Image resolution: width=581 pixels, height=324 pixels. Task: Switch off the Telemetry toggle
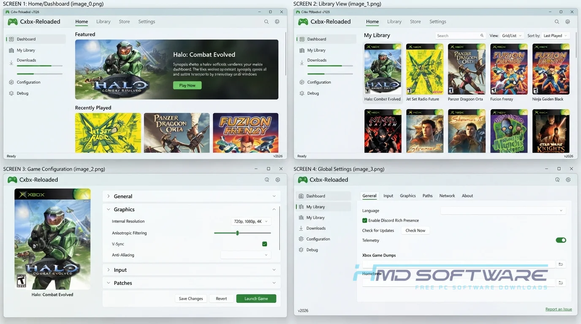coord(561,240)
